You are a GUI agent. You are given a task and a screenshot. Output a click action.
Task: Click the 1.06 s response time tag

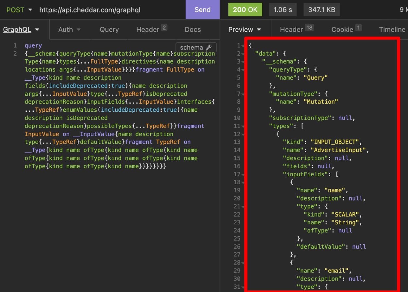[283, 10]
